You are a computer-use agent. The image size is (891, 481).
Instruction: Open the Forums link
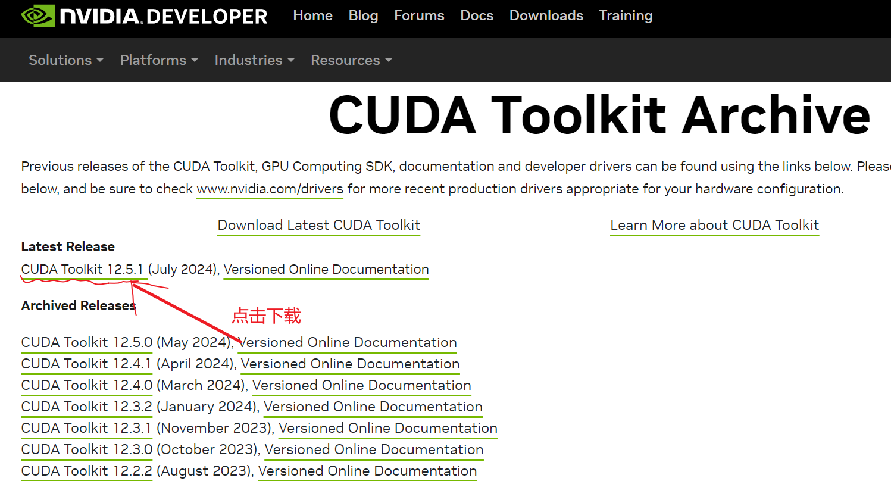point(419,15)
